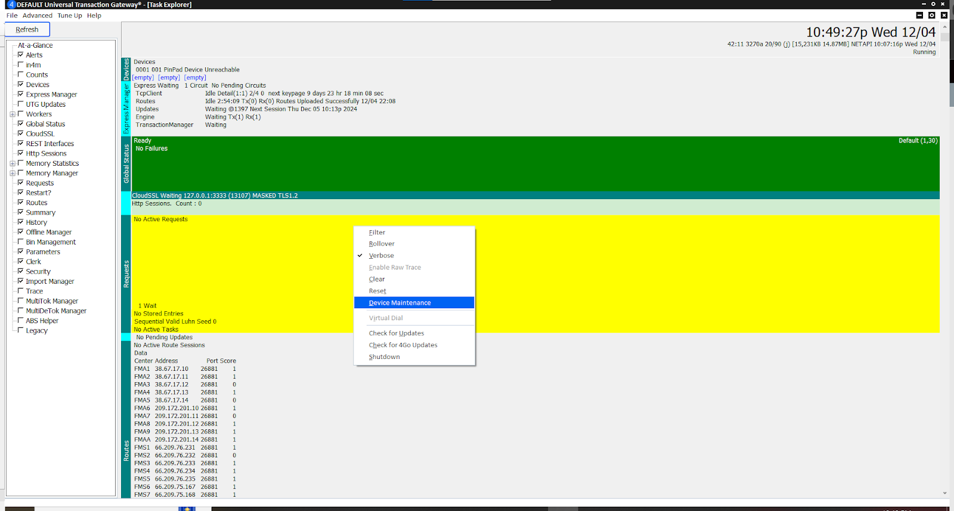Select Check for Updates in context menu
954x511 pixels.
click(397, 333)
